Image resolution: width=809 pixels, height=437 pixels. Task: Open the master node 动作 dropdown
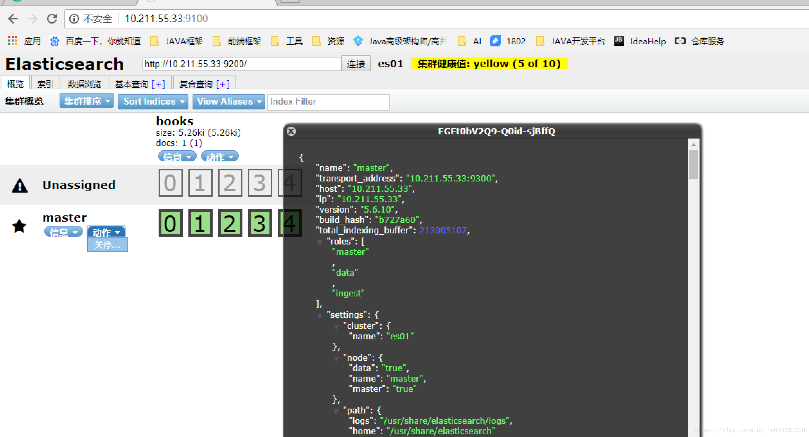coord(106,232)
